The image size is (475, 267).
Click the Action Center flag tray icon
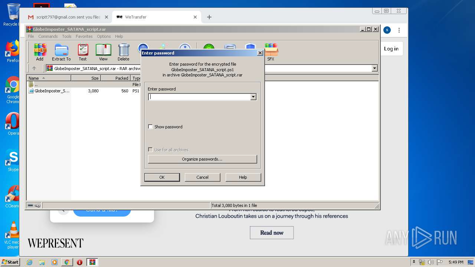pos(439,262)
